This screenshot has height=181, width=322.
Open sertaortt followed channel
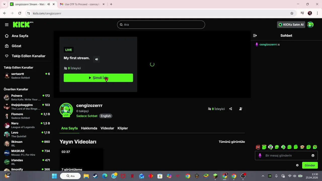point(27,76)
